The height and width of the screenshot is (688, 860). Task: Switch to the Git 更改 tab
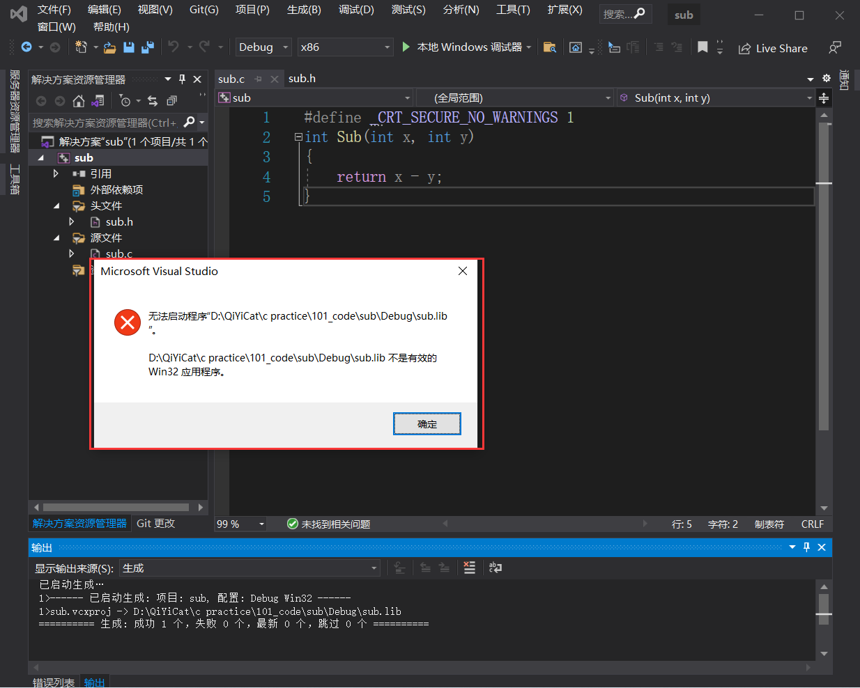click(156, 523)
